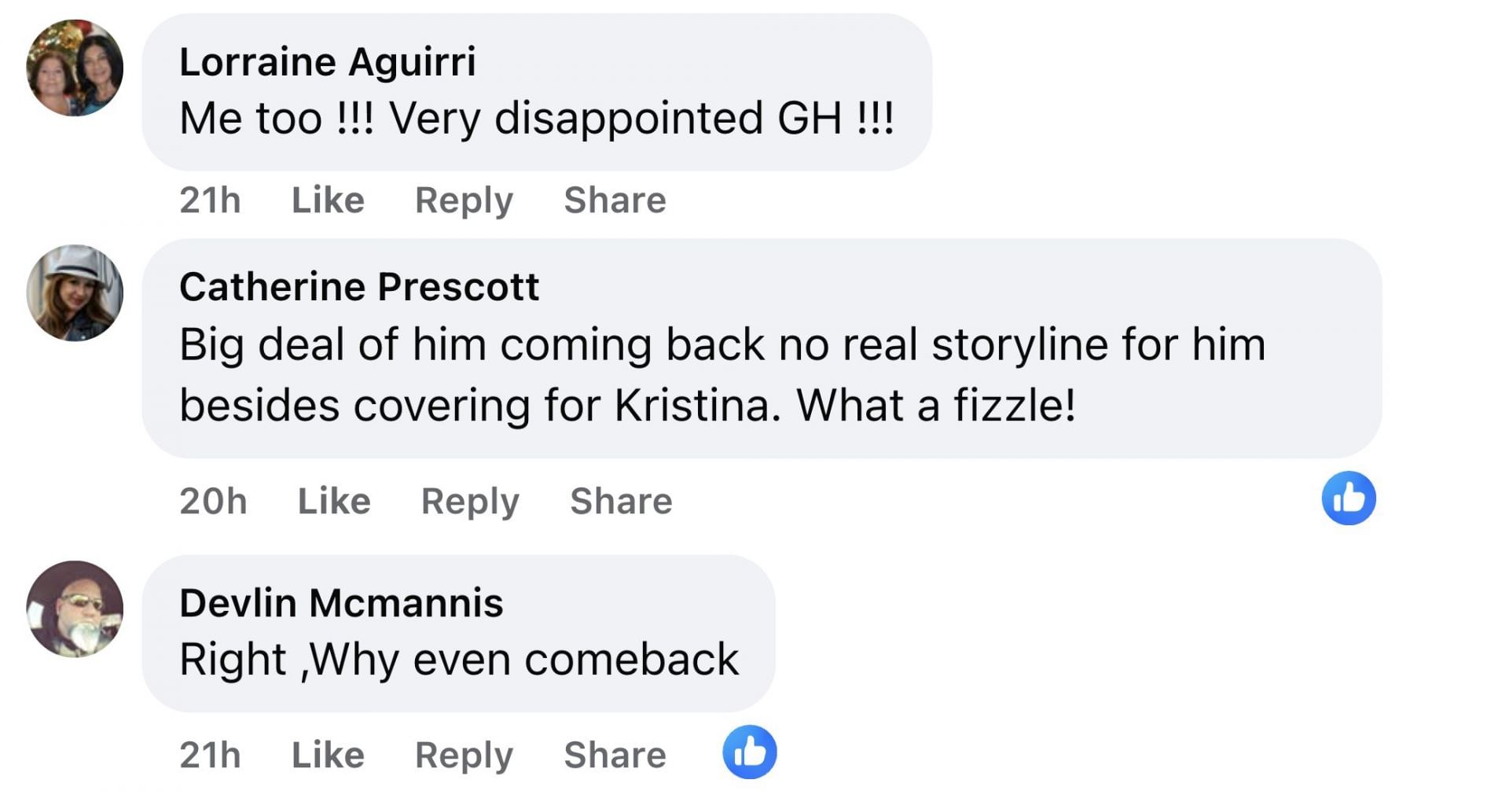Click the like reaction on Catherine's comment
The image size is (1509, 798).
pos(1348,498)
